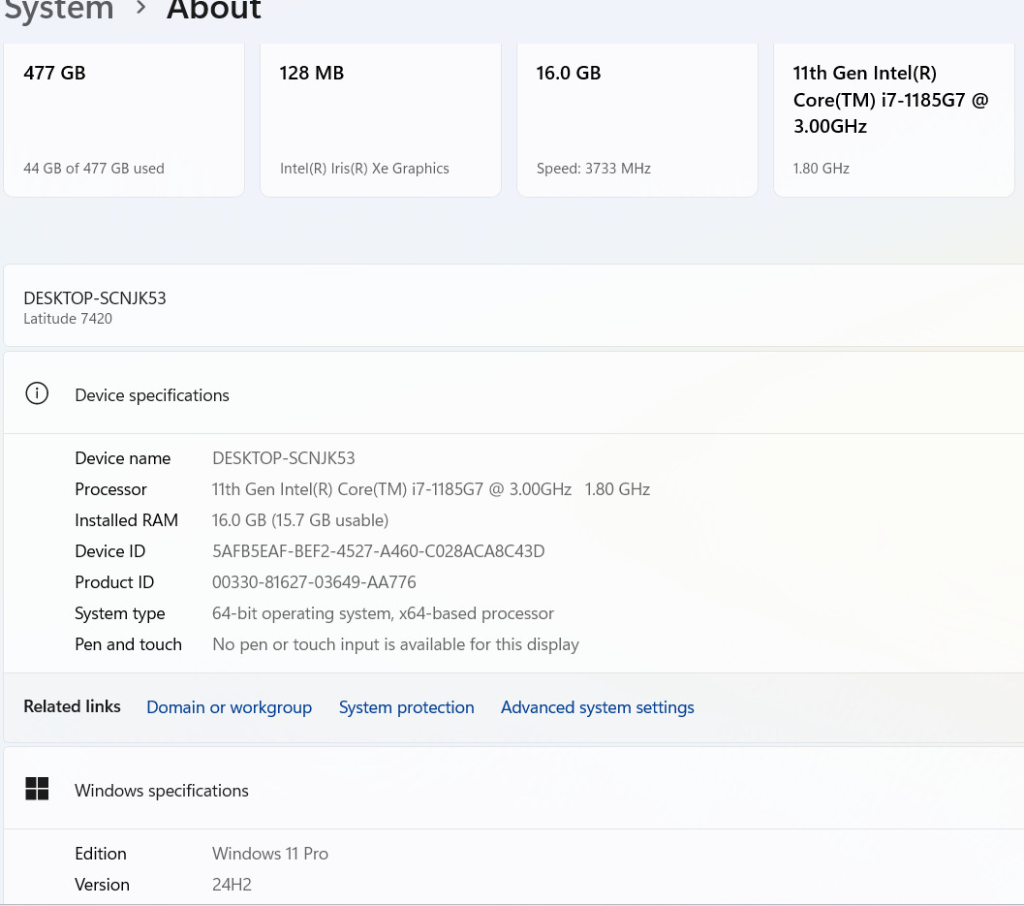This screenshot has height=906, width=1024.
Task: Open Advanced system settings link
Action: point(597,707)
